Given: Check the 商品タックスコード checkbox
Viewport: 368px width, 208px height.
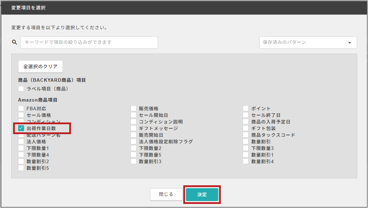Looking at the screenshot, I should [x=246, y=135].
